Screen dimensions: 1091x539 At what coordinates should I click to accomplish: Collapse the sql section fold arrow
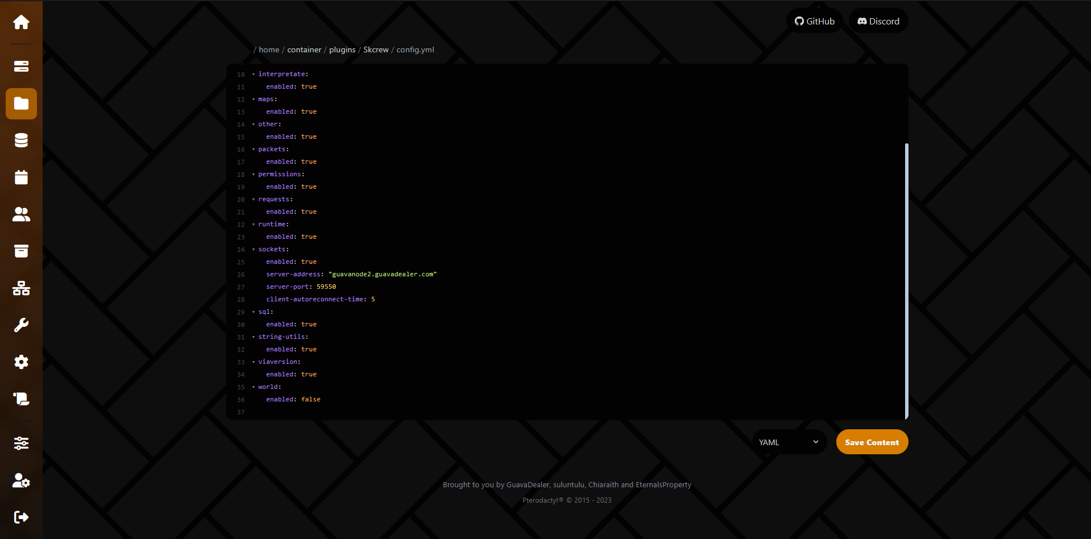(254, 312)
